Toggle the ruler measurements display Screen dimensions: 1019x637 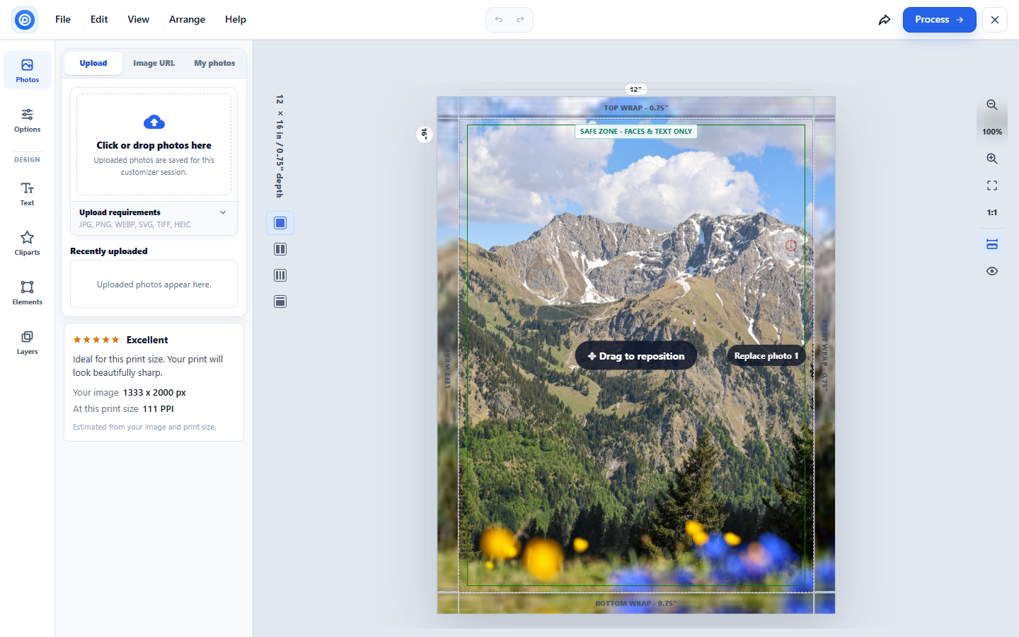[x=992, y=244]
